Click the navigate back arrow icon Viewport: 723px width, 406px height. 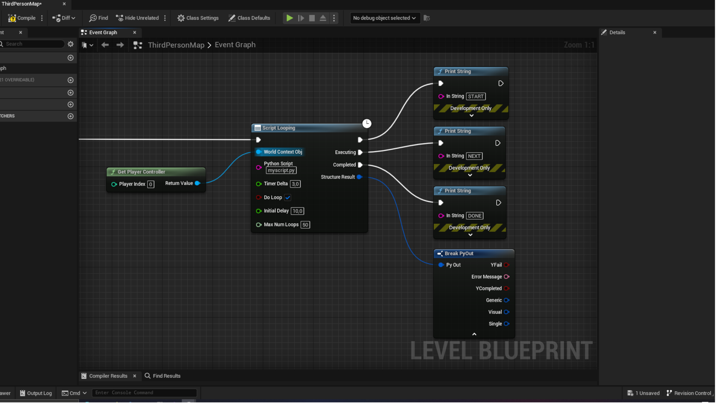click(x=105, y=45)
